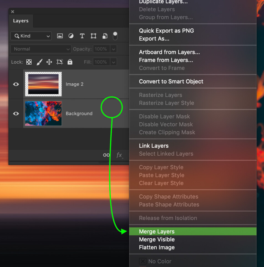264x267 pixels.
Task: Click the adjustment layers filter icon
Action: (x=71, y=36)
